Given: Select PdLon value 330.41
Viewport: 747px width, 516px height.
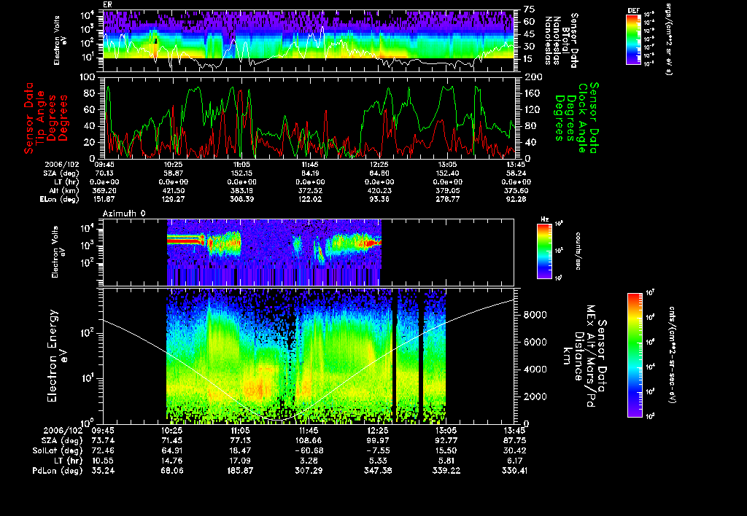Looking at the screenshot, I should (x=514, y=471).
